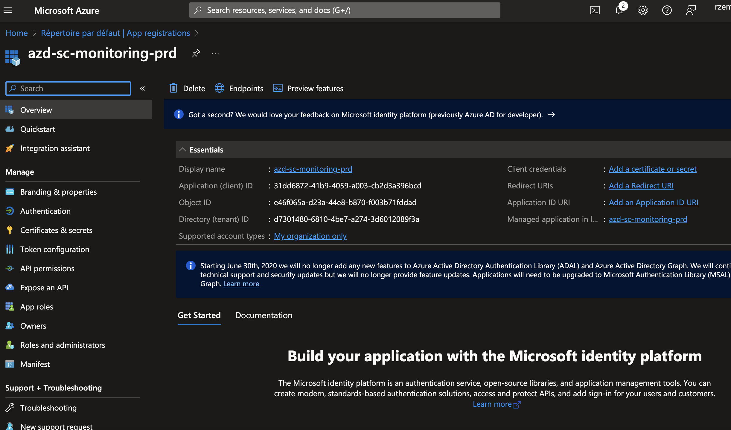Go to Home breadcrumb
The image size is (731, 430).
[x=16, y=33]
